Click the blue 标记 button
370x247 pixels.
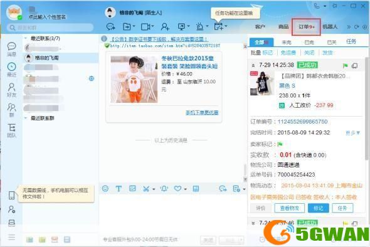tap(318, 208)
